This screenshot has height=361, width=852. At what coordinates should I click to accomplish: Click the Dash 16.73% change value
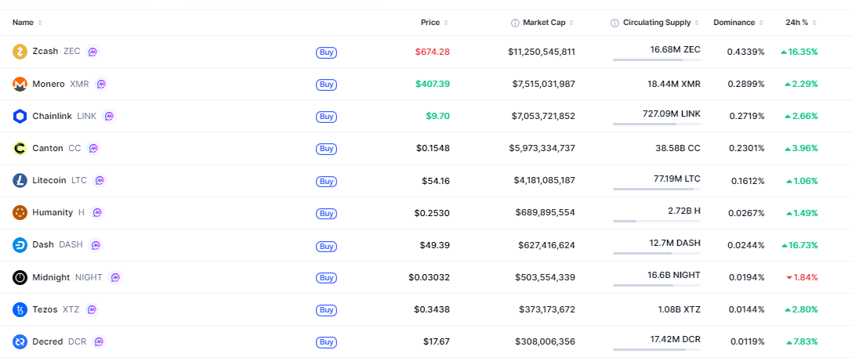click(799, 245)
